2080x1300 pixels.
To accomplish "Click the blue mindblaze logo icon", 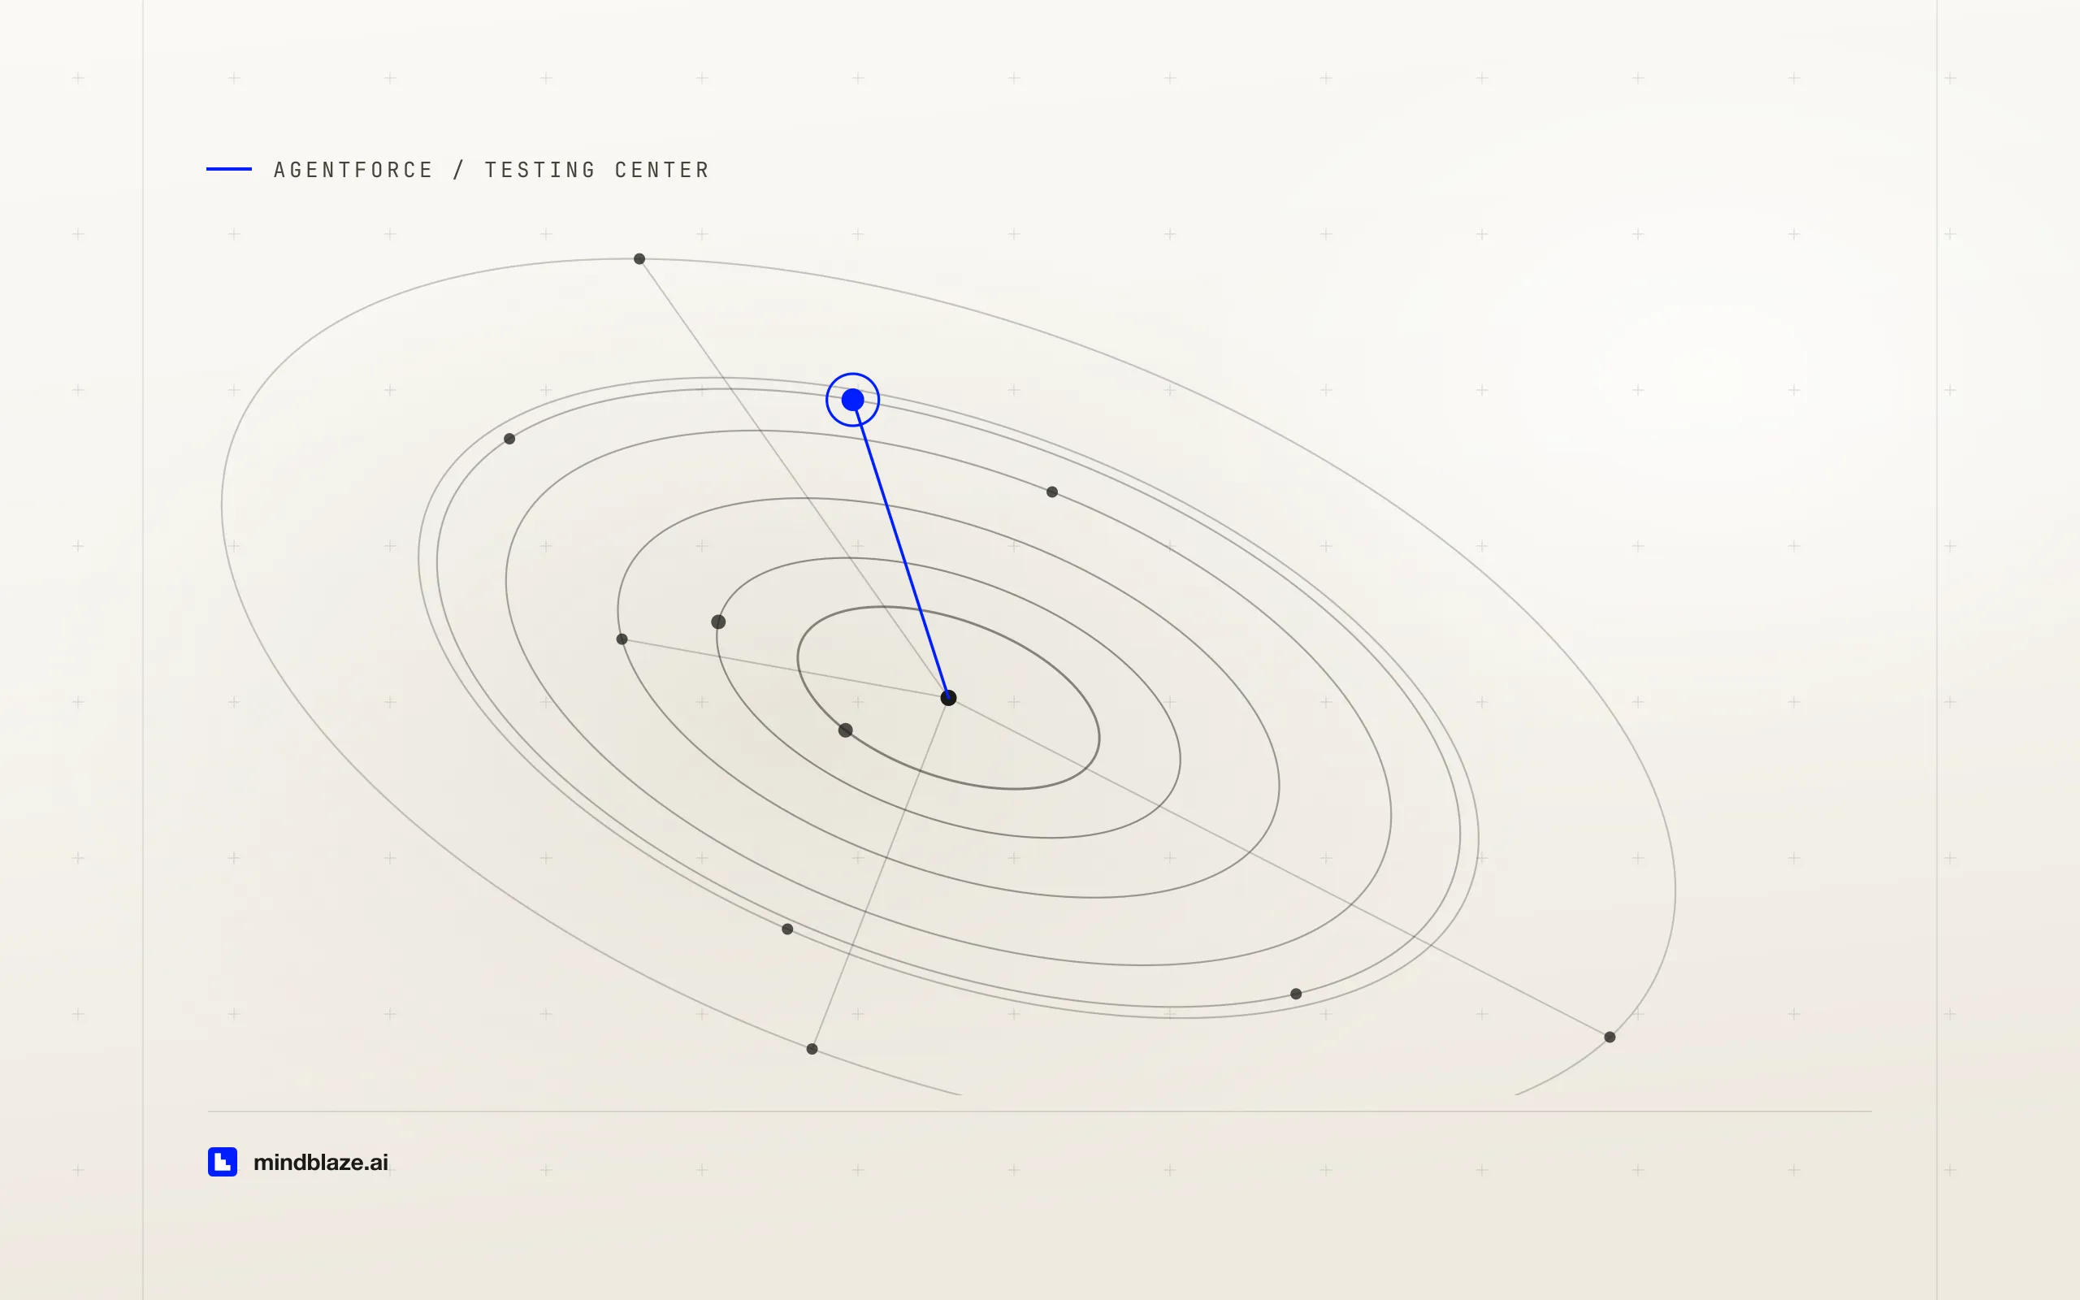I will 223,1162.
